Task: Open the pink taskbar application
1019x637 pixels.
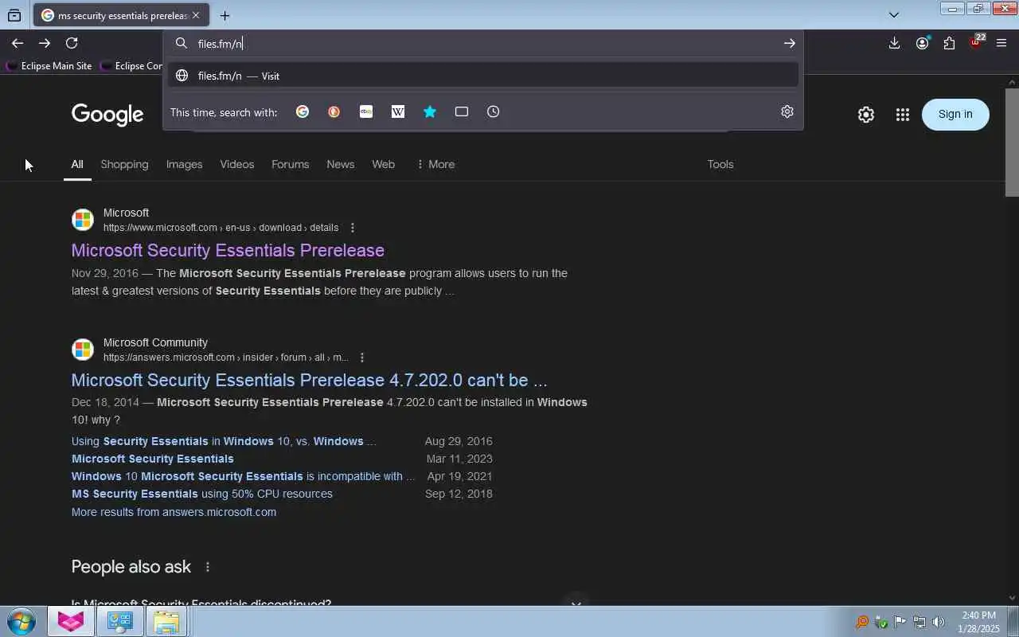Action: [x=71, y=622]
